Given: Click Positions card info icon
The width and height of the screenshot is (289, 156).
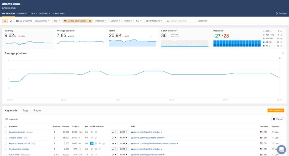Looking at the screenshot, I should [x=224, y=30].
